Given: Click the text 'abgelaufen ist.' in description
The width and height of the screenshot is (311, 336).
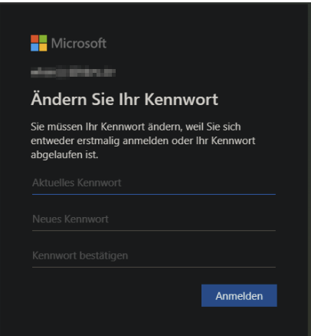Looking at the screenshot, I should tap(64, 155).
